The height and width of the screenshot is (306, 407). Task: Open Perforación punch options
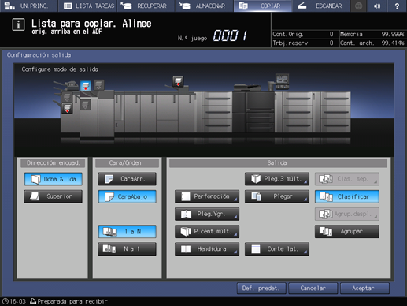coord(207,196)
